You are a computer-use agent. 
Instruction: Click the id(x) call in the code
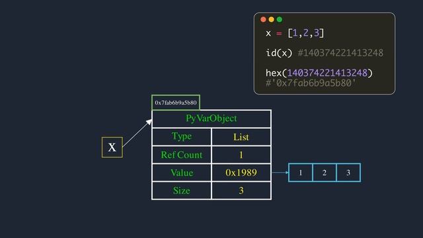[x=279, y=53]
